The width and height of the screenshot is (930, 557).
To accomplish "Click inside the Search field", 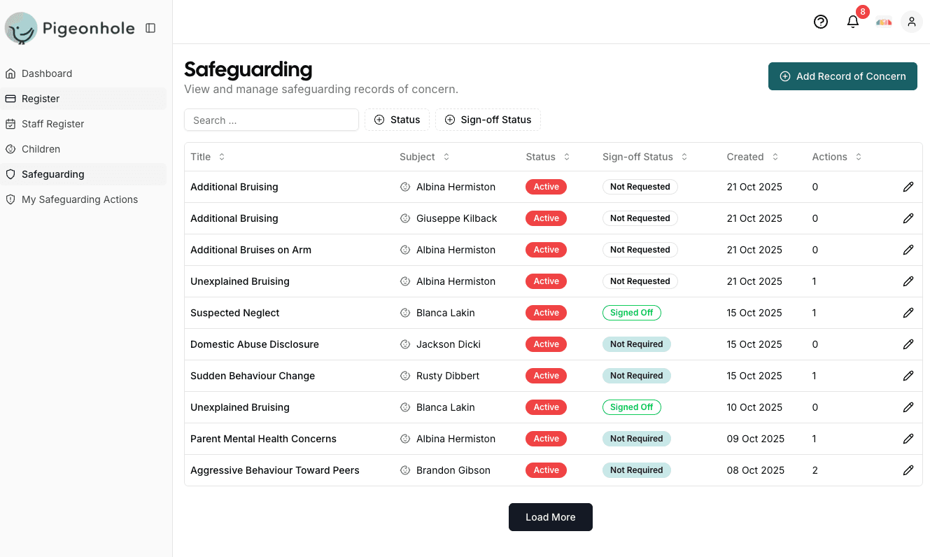I will coord(271,120).
